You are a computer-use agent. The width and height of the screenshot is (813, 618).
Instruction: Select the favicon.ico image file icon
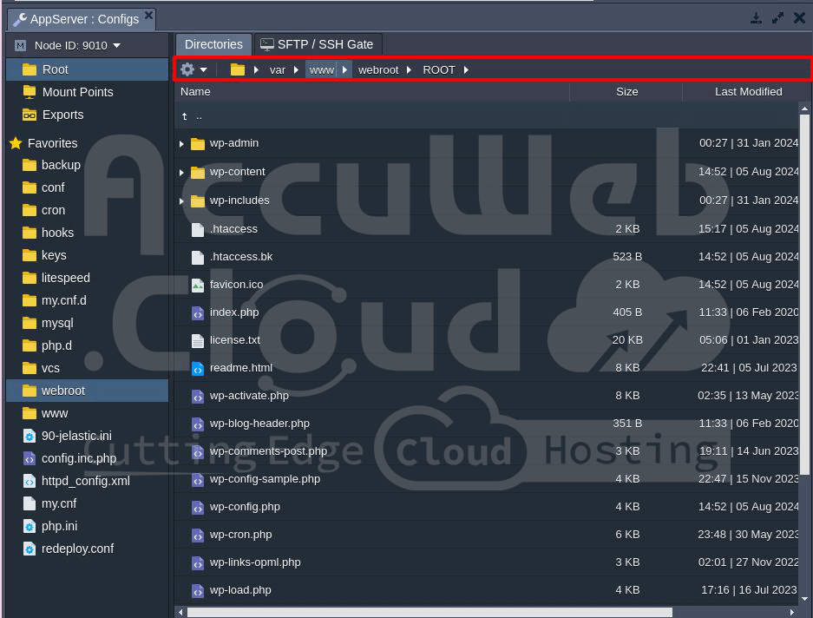[x=198, y=285]
